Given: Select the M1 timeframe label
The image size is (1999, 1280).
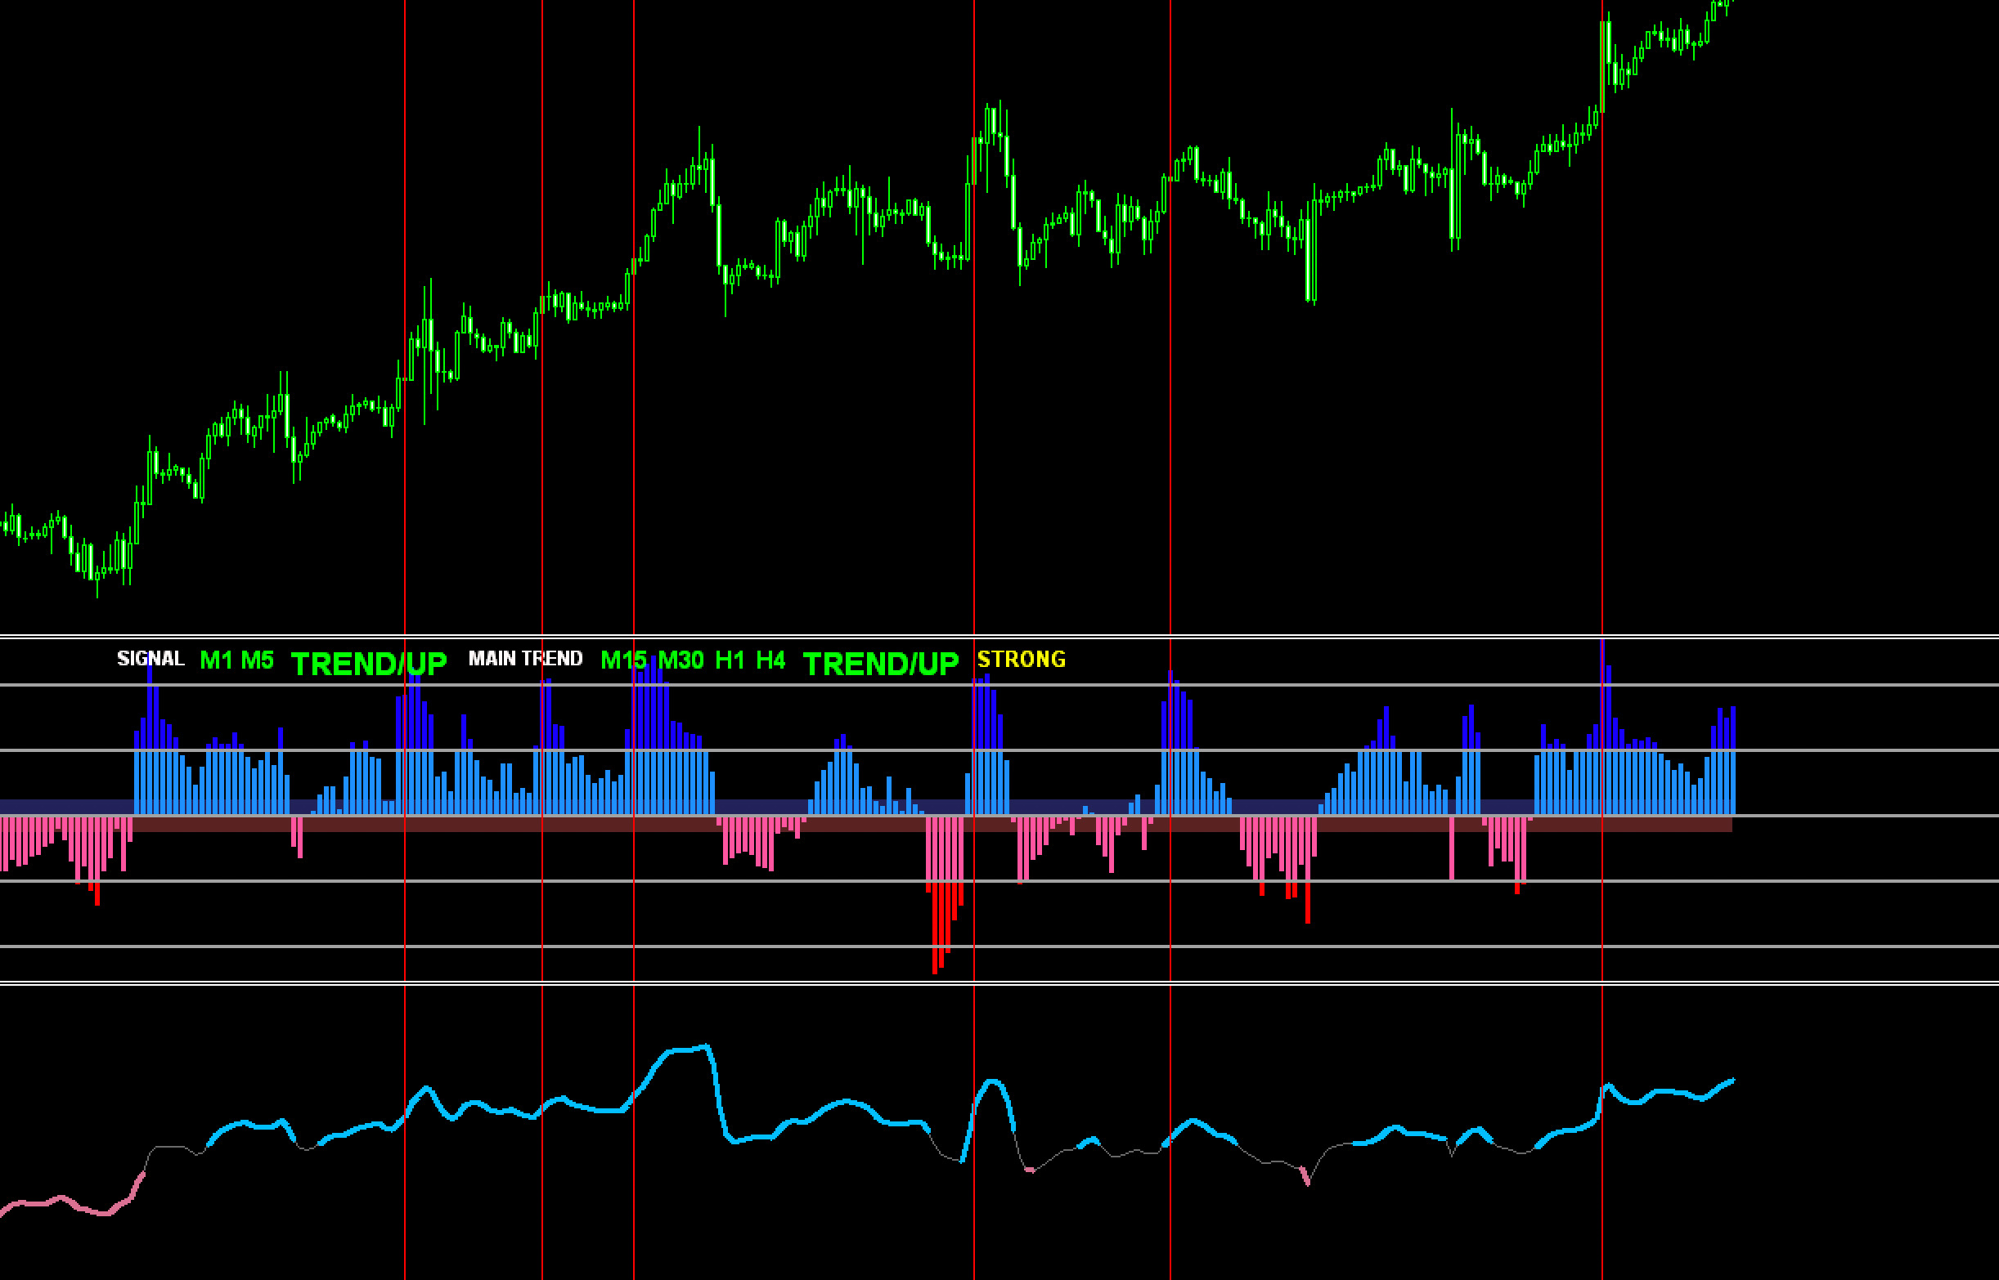Looking at the screenshot, I should [x=216, y=660].
